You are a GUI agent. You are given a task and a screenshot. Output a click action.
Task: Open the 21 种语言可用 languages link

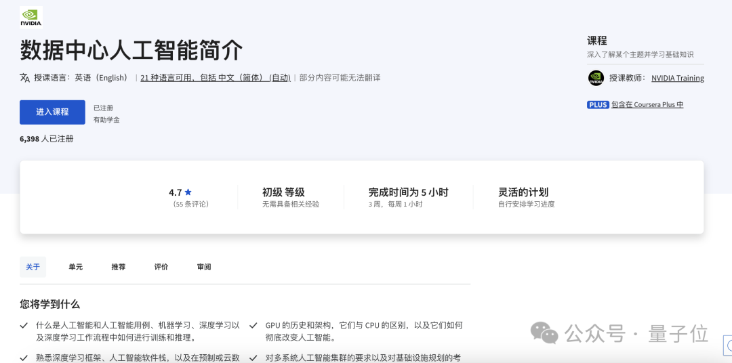(216, 78)
